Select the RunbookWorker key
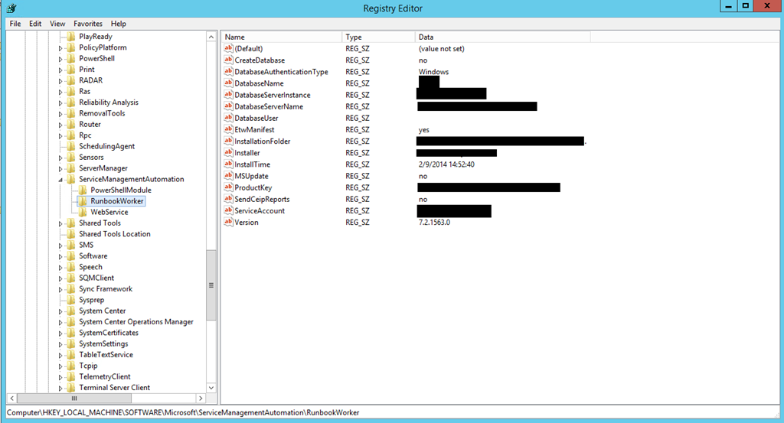Image resolution: width=784 pixels, height=423 pixels. [x=116, y=201]
